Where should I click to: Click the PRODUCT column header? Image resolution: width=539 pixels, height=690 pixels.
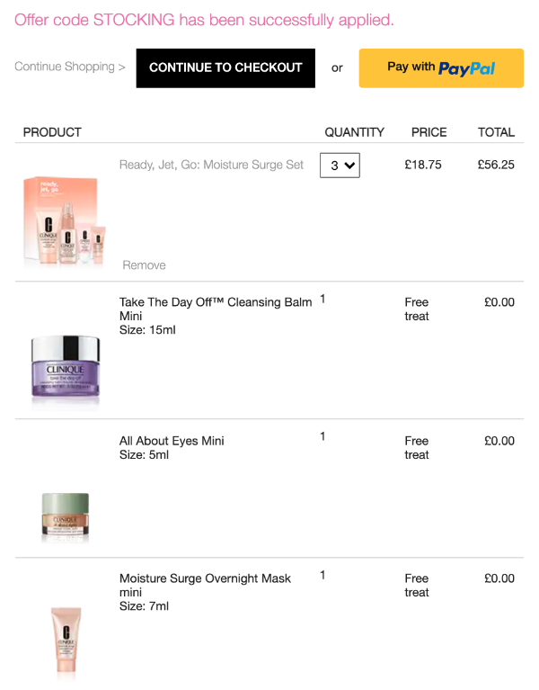click(52, 132)
